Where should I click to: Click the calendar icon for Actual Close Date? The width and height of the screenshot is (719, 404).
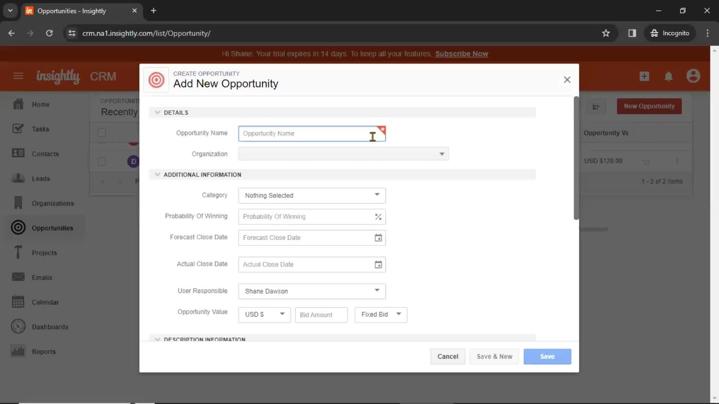378,264
